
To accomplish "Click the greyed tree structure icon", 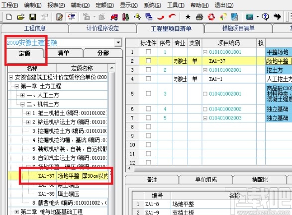I will (x=86, y=17).
